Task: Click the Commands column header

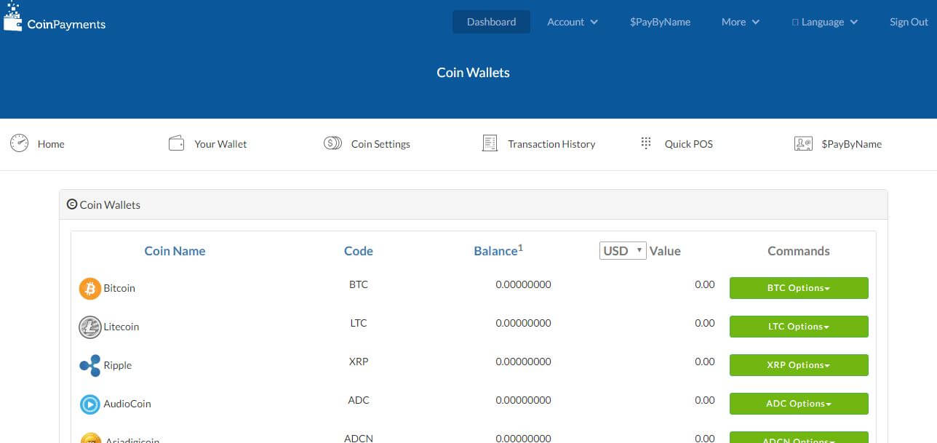Action: pos(799,251)
